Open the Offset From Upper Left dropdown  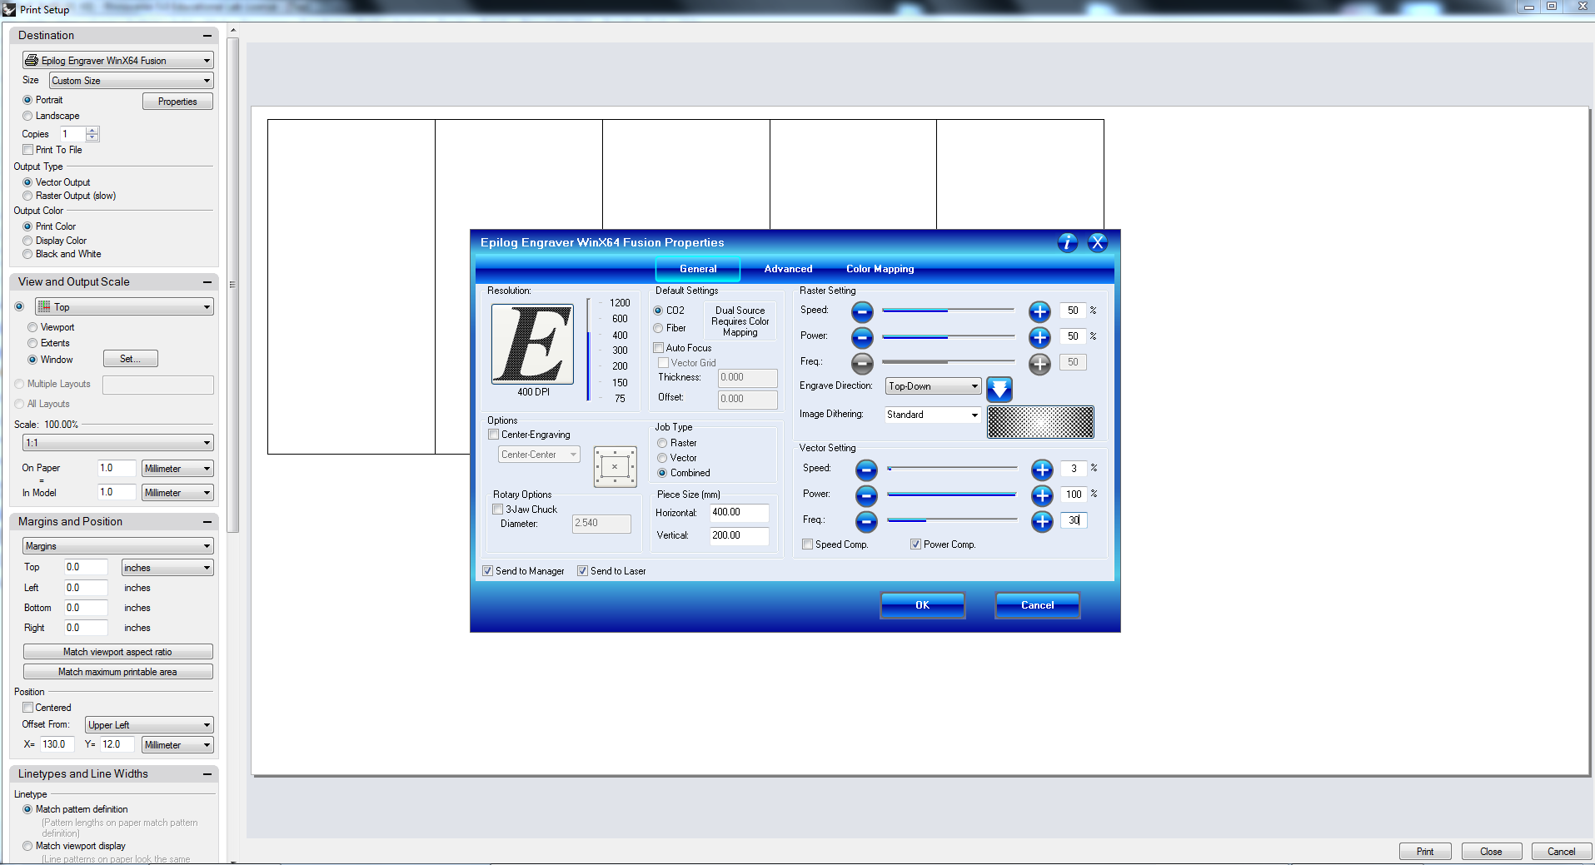149,725
